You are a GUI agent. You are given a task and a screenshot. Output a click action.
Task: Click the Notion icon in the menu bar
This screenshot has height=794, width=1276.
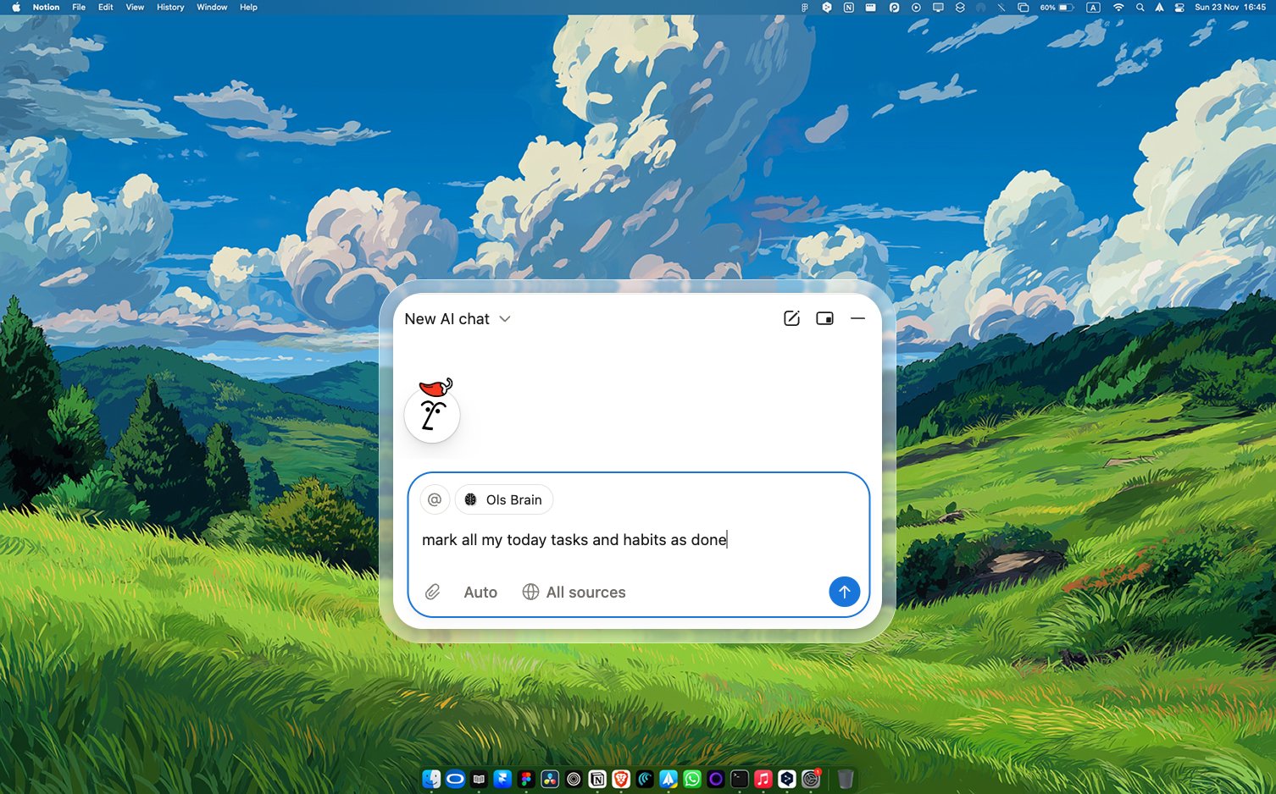(849, 7)
